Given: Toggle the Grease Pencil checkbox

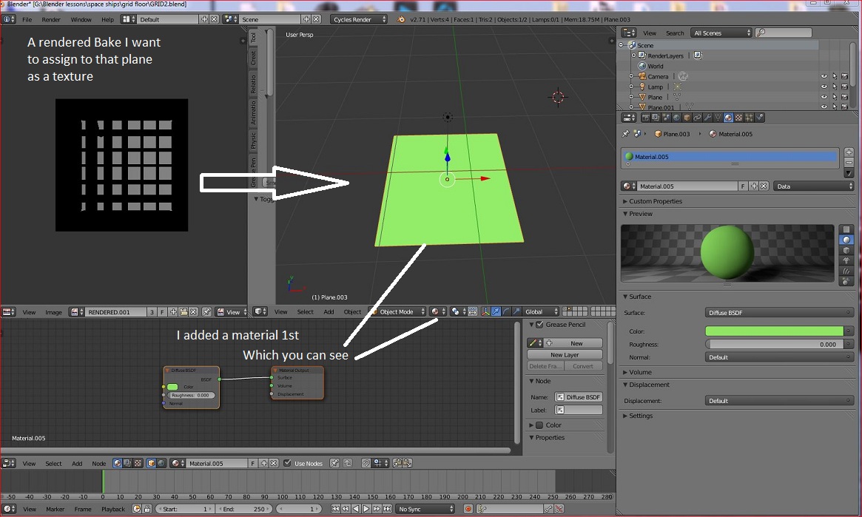Looking at the screenshot, I should point(540,325).
